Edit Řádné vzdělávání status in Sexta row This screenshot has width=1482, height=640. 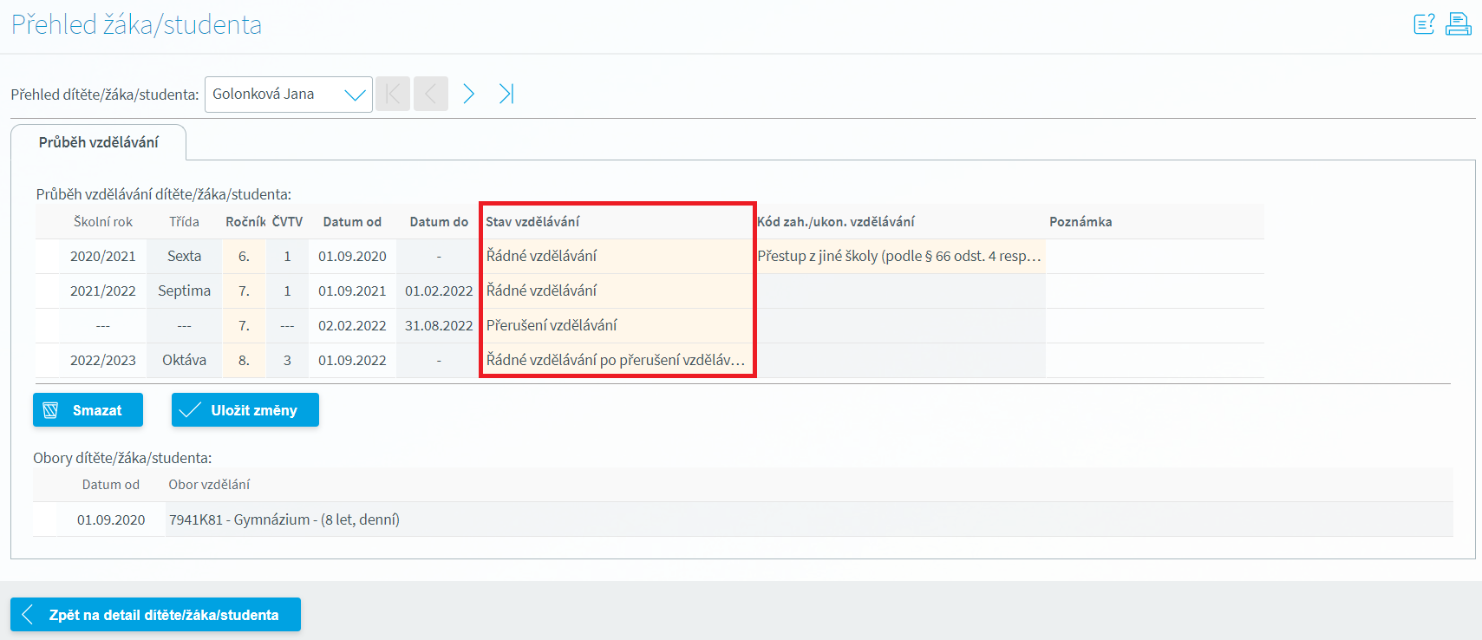618,257
